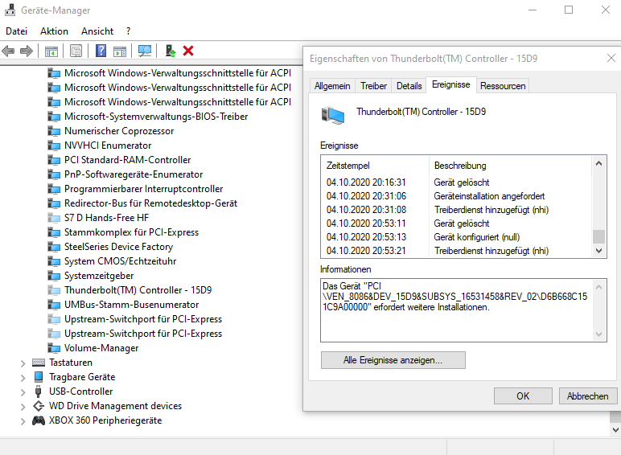Click icon beside PCI Standard-RAM-Controller
Viewport: 621px width, 455px height.
pos(54,160)
